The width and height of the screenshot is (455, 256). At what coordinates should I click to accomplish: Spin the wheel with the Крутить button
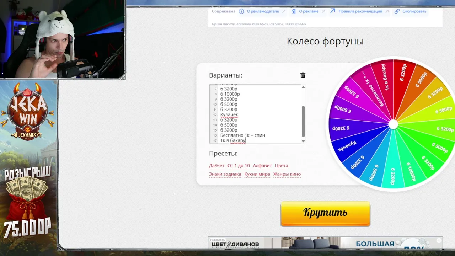tap(325, 214)
